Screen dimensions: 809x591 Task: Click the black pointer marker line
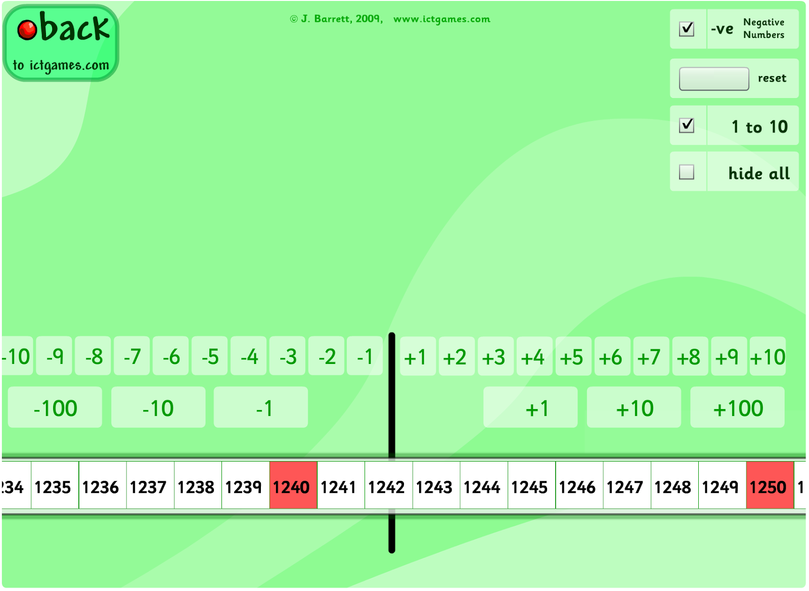click(x=392, y=394)
